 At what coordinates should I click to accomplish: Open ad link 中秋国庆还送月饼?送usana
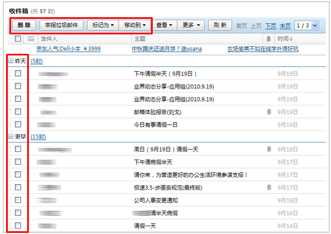click(x=167, y=49)
